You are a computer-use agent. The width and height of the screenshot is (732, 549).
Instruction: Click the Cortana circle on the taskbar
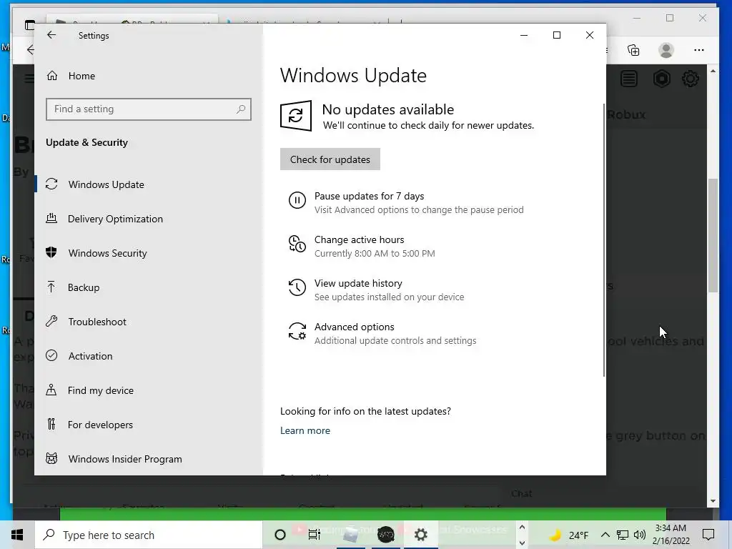280,535
